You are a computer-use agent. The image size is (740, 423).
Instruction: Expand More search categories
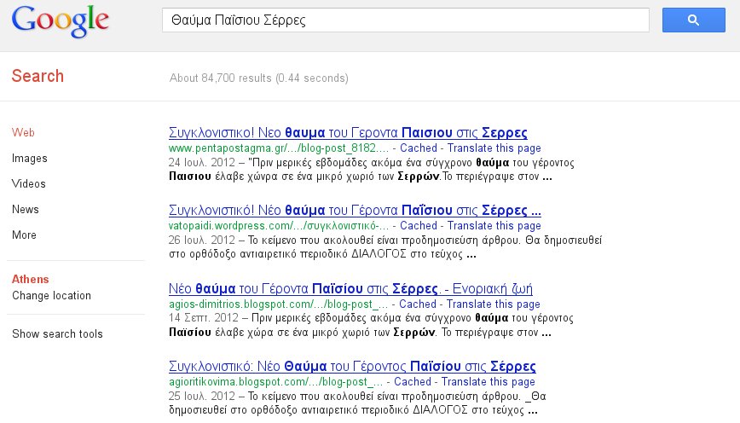(x=24, y=235)
